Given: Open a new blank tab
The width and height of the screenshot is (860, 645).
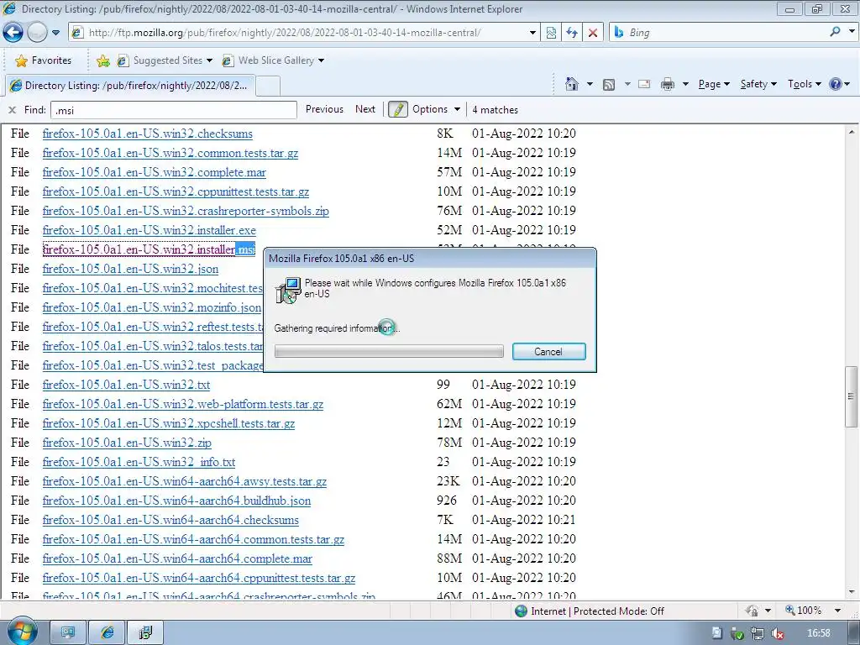Looking at the screenshot, I should click(x=268, y=86).
